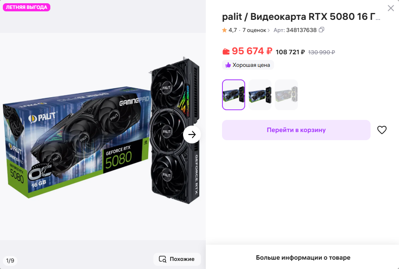Click the red wallet price icon

226,51
